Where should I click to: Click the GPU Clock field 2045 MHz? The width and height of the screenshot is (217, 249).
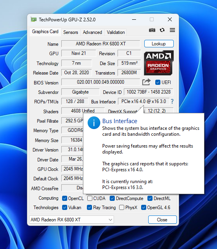pos(72,169)
